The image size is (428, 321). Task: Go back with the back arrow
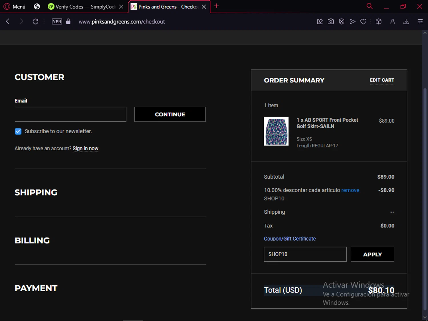(8, 21)
